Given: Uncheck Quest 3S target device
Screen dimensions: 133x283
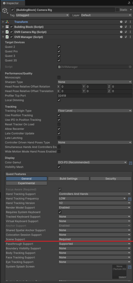Looking at the screenshot, I should pos(59,60).
